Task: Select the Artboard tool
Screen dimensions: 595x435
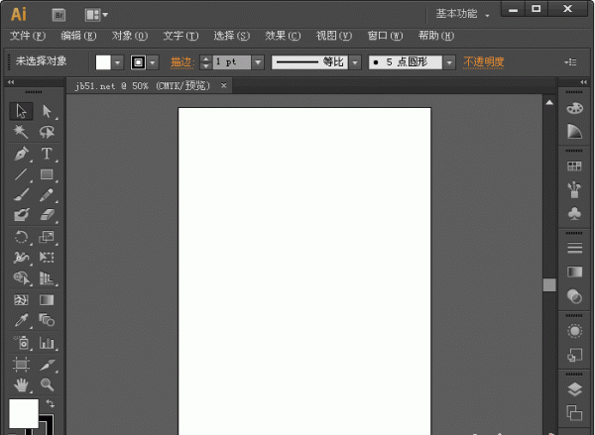Action: click(x=21, y=365)
